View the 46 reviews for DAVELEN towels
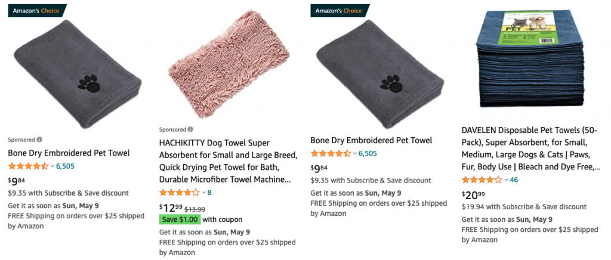 (514, 179)
